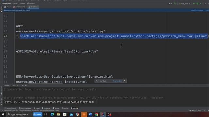Image resolution: width=209 pixels, height=117 pixels.
Task: Click the blue recorder taskbar button
Action: (38, 114)
